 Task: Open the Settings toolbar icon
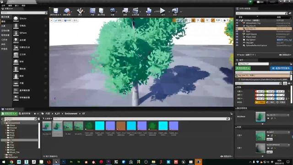[112, 11]
